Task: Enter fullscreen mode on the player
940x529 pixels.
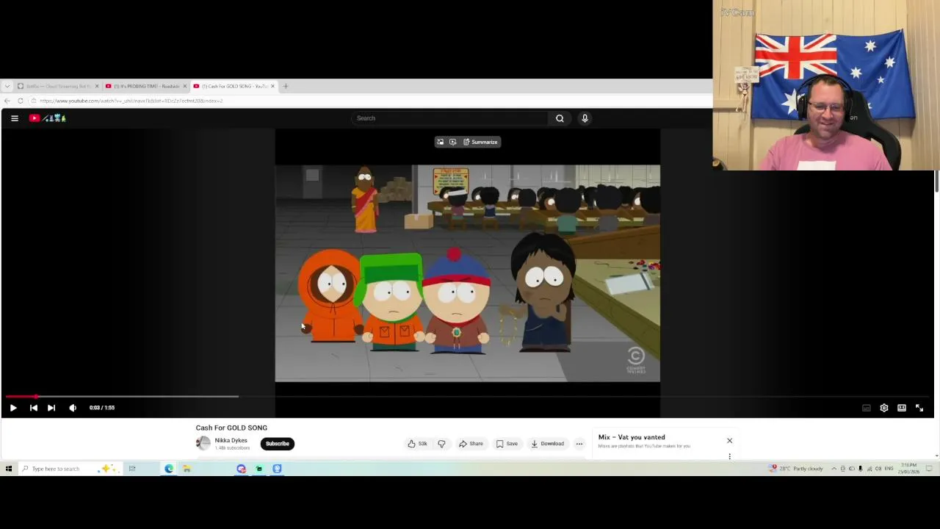Action: click(919, 408)
